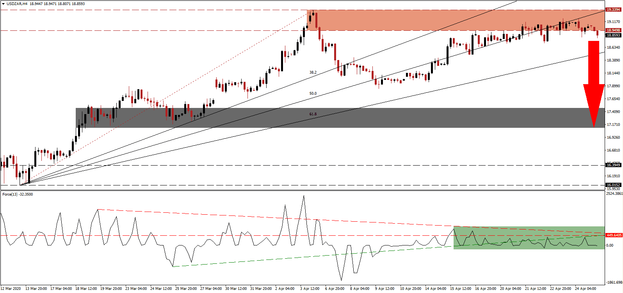Click the 3 Apr 12:00 time axis label

coord(310,289)
